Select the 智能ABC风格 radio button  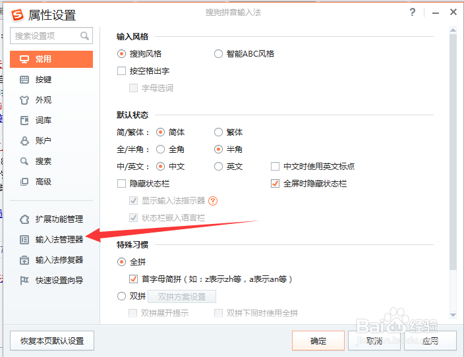[x=218, y=54]
